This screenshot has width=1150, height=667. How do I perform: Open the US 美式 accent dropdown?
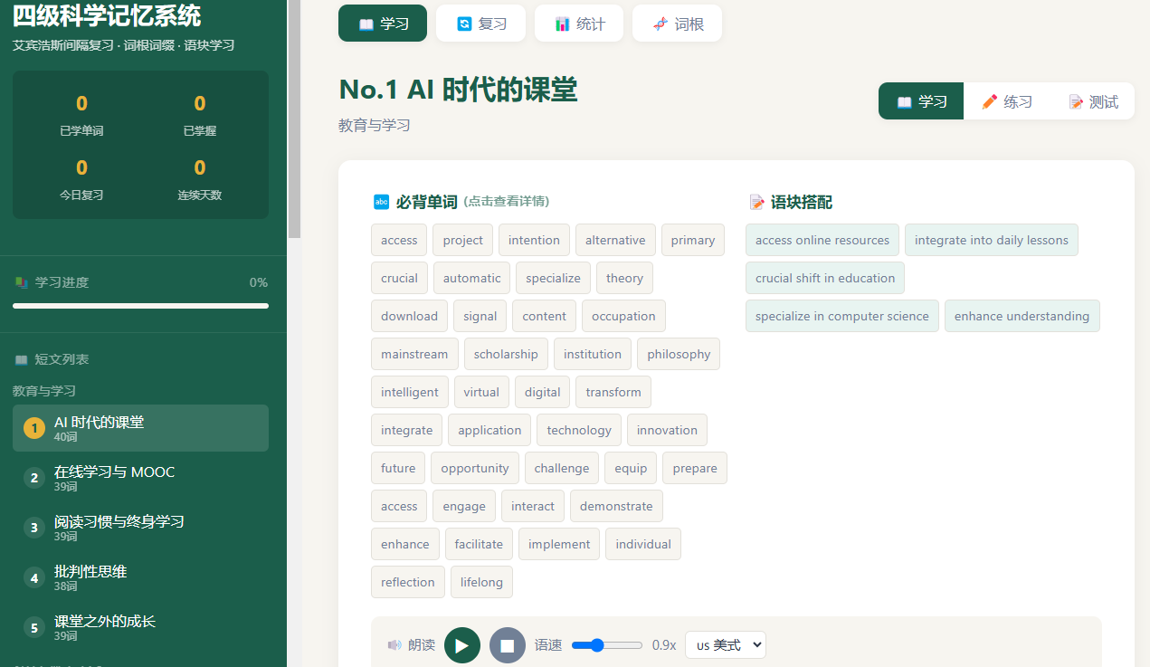pos(726,645)
